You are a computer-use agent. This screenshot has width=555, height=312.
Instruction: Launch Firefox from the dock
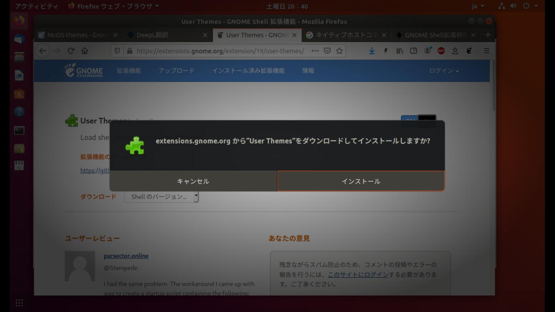pyautogui.click(x=19, y=21)
